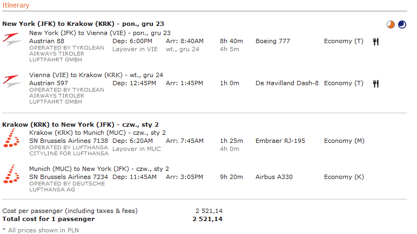Select the Itinerary heading
The image size is (417, 234).
[16, 5]
